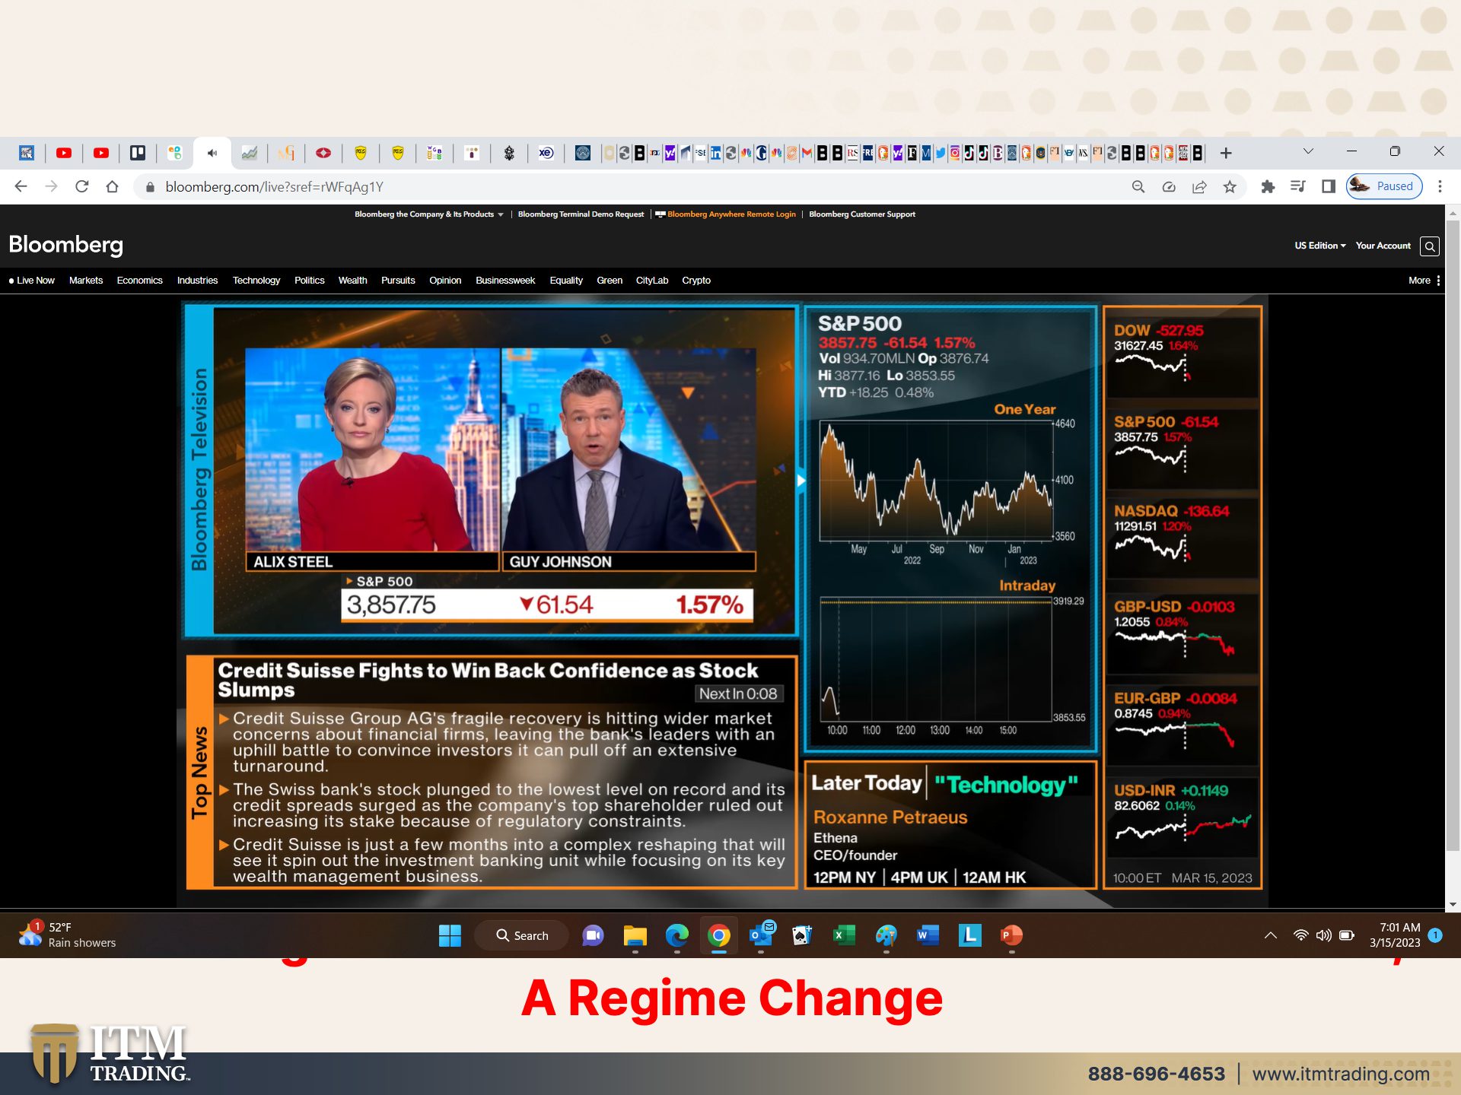Open the US Edition dropdown
The width and height of the screenshot is (1461, 1095).
click(x=1320, y=246)
